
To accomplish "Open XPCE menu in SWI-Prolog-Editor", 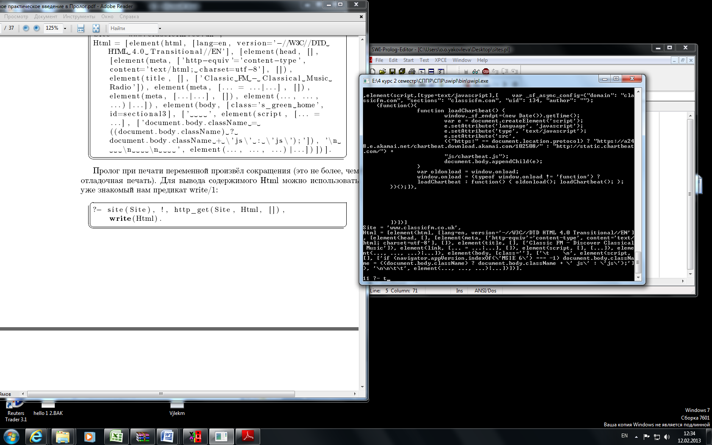I will click(441, 60).
